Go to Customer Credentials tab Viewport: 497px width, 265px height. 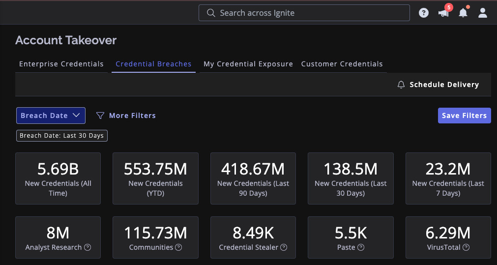(x=342, y=64)
